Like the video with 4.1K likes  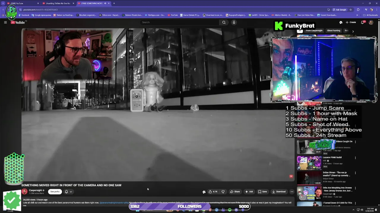(x=213, y=192)
